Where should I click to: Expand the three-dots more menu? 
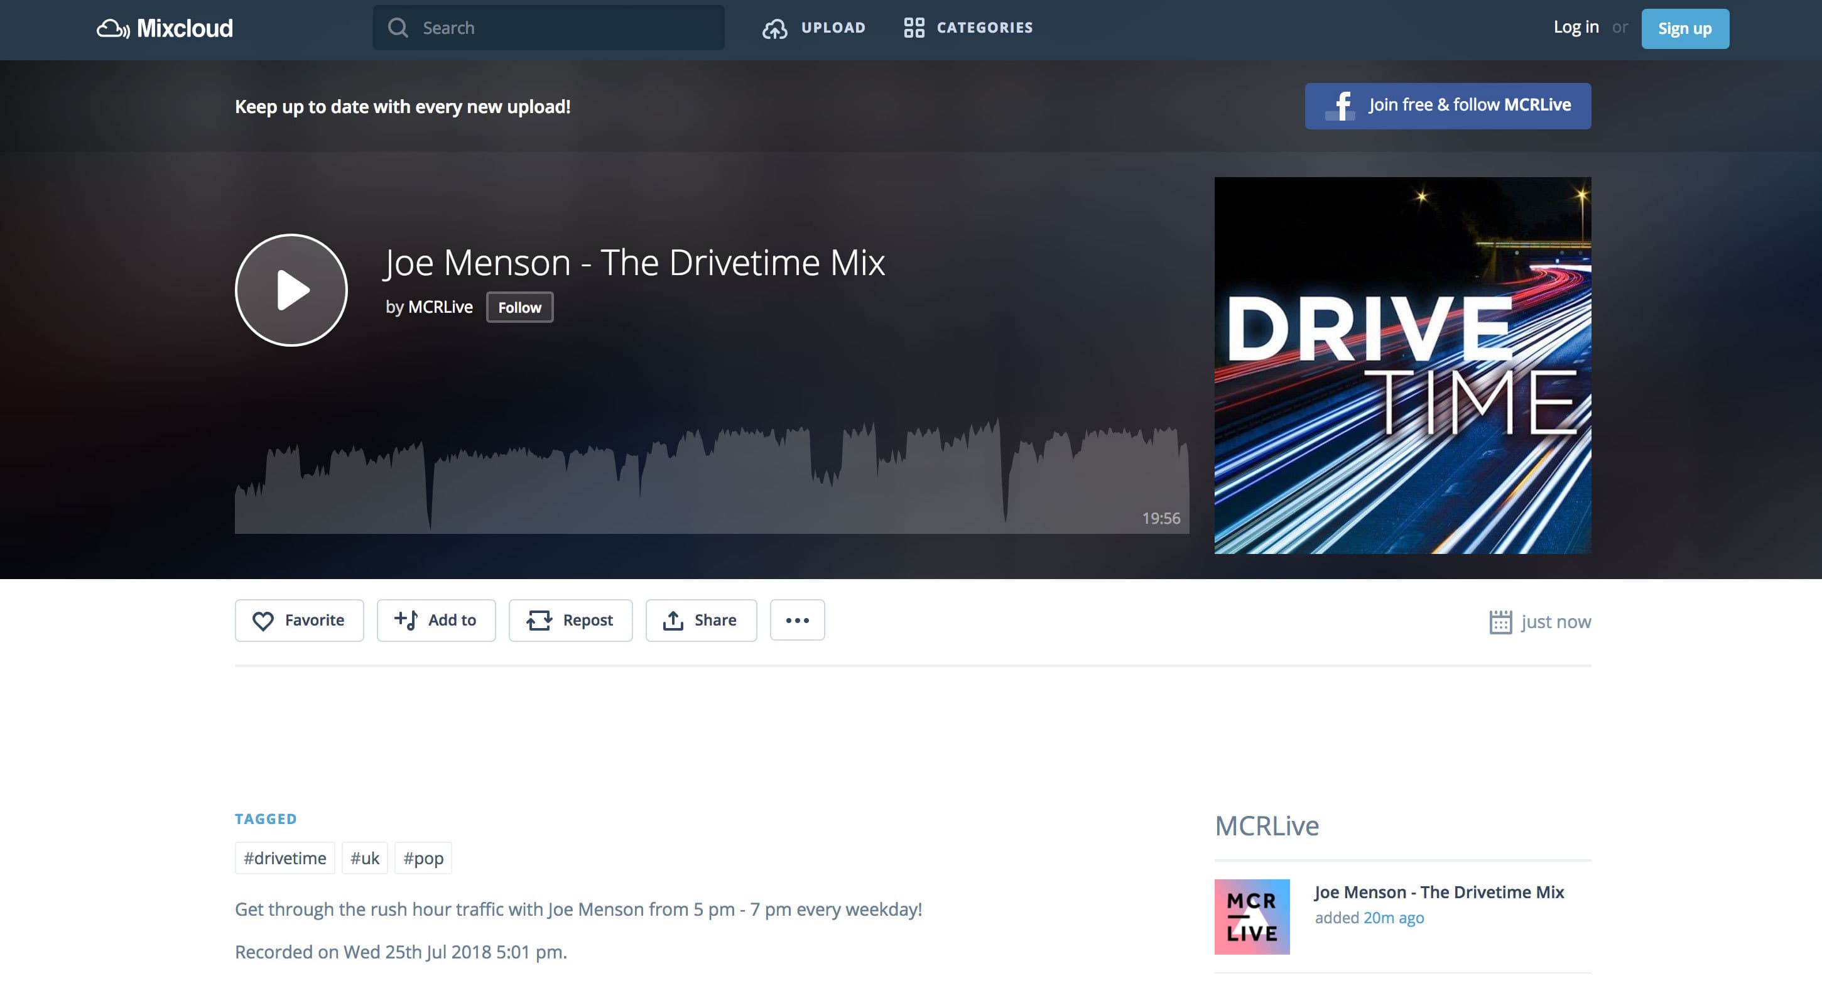point(797,621)
